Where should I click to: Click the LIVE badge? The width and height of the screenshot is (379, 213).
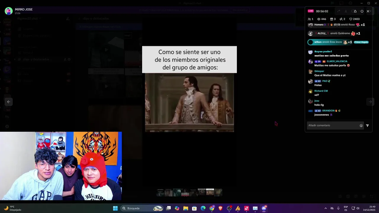(311, 11)
